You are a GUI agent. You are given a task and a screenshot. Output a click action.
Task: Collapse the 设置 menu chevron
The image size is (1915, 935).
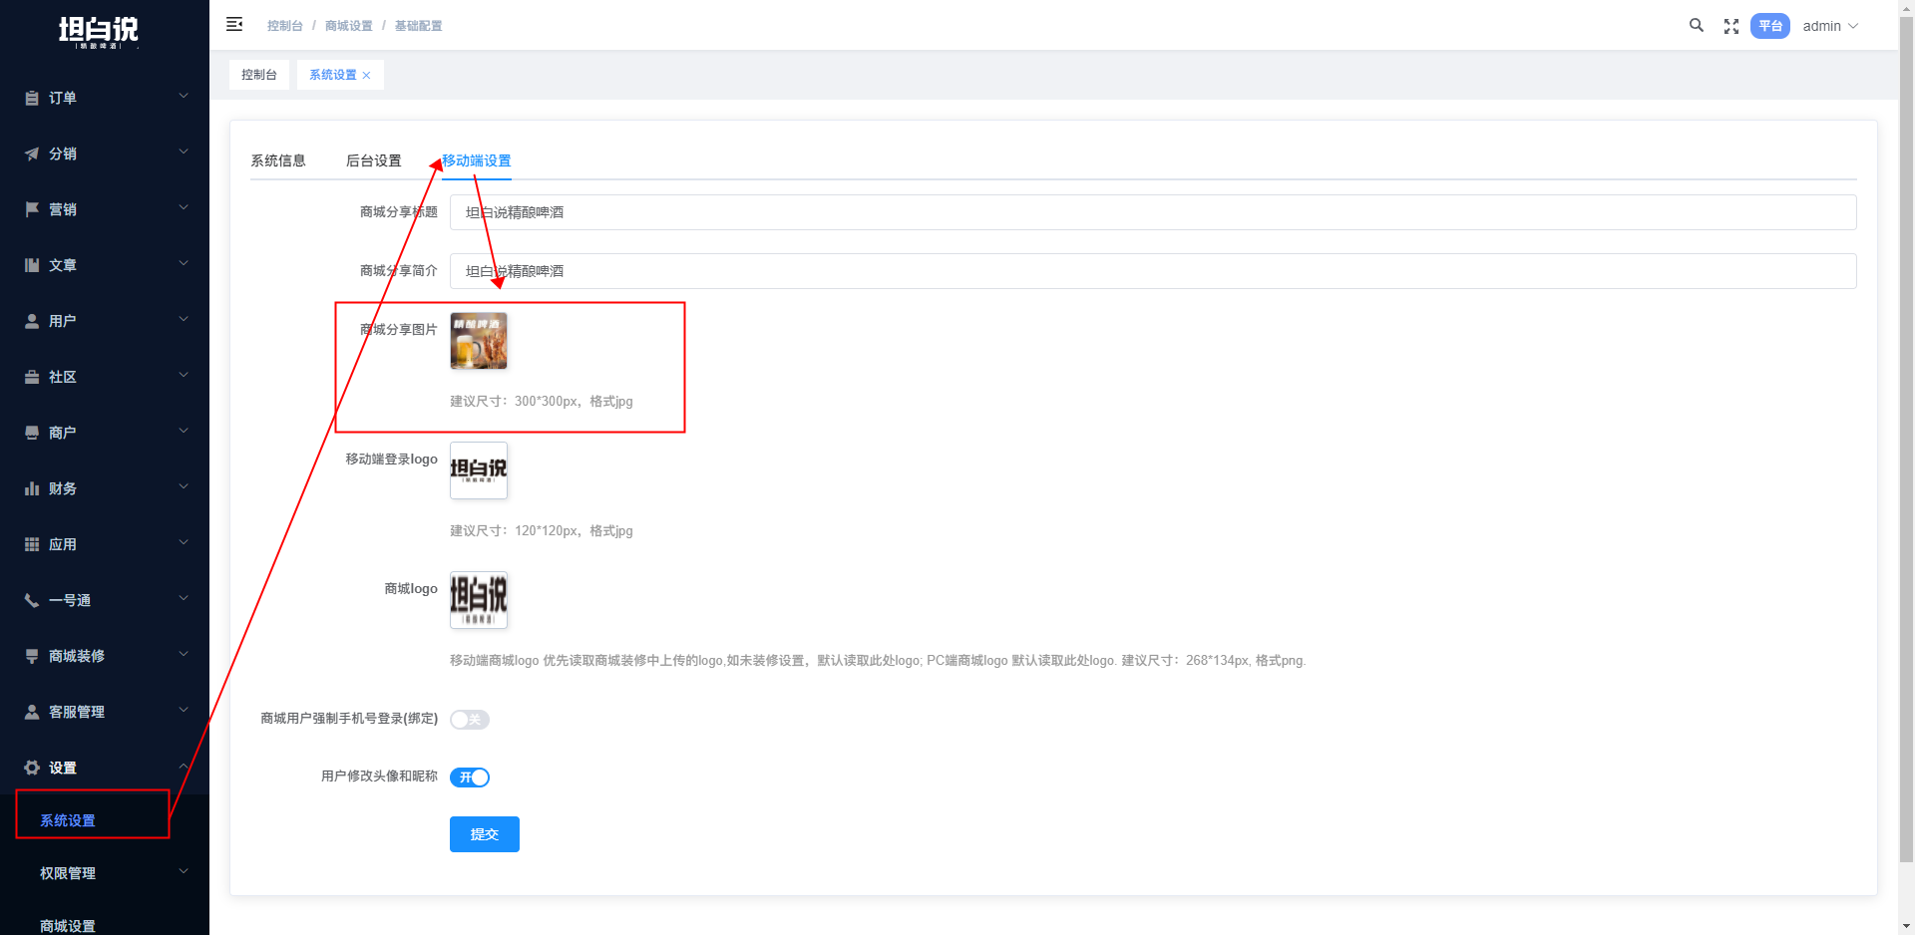click(184, 766)
